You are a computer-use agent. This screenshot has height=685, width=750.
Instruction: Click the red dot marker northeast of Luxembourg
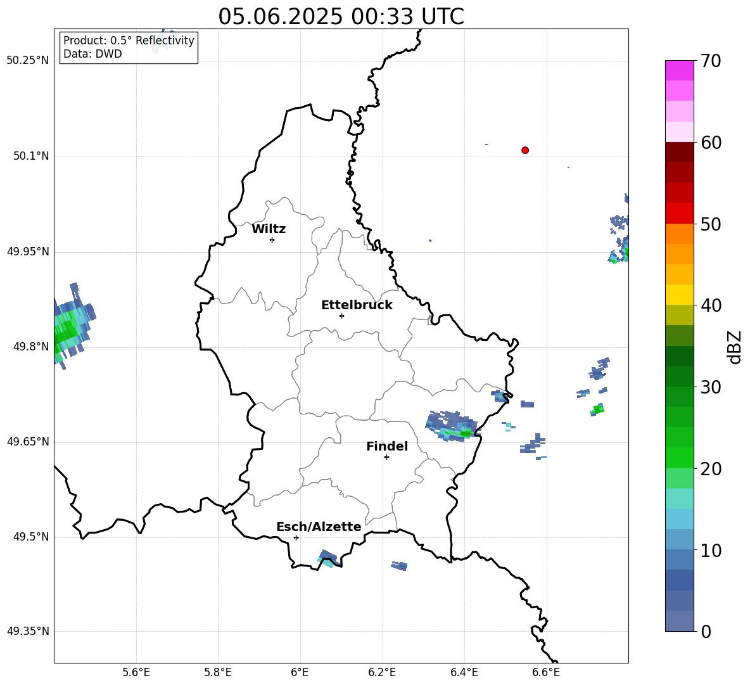coord(524,150)
